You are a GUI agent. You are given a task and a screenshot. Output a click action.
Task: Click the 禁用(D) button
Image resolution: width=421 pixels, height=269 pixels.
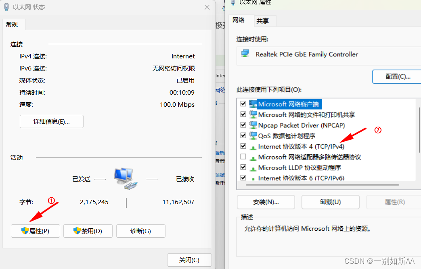coord(88,231)
